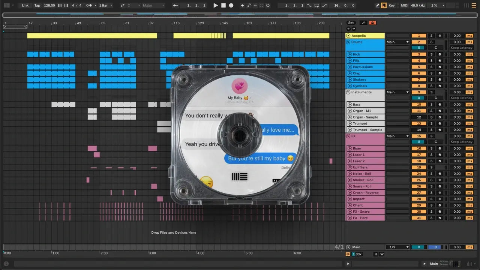
Task: Click the info view icon at bottom-left
Action: coord(6,264)
